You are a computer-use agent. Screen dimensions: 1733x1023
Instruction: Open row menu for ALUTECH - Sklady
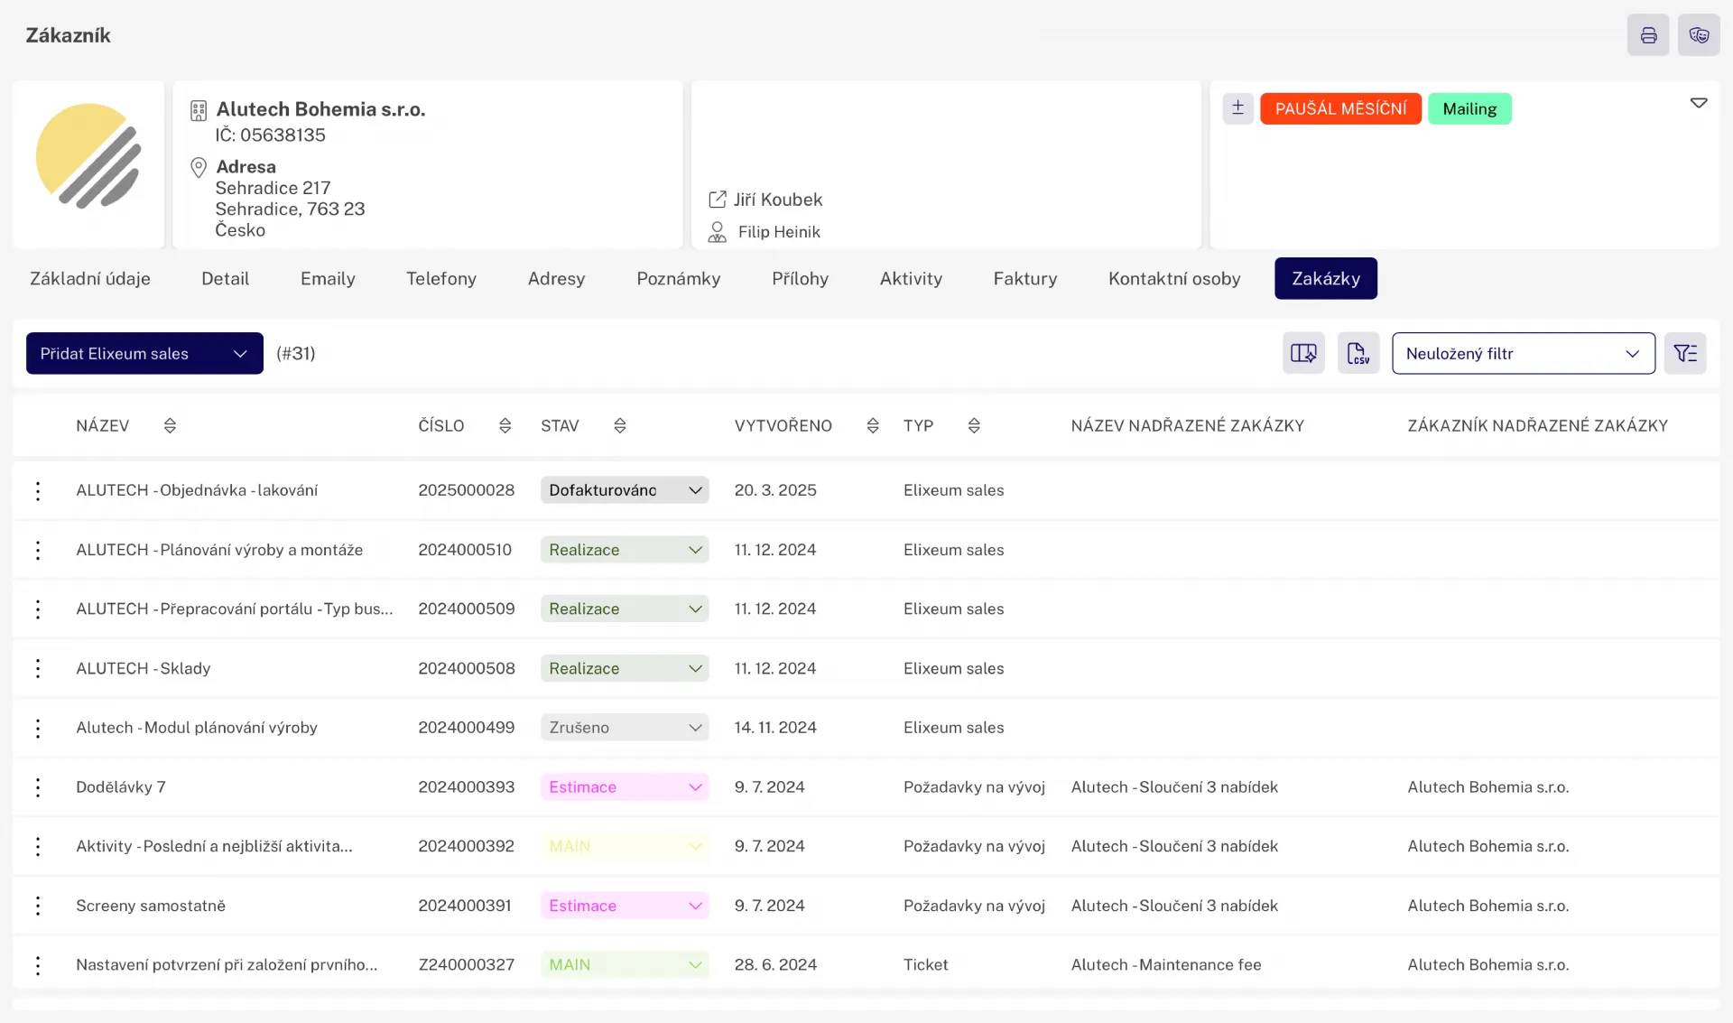click(38, 668)
